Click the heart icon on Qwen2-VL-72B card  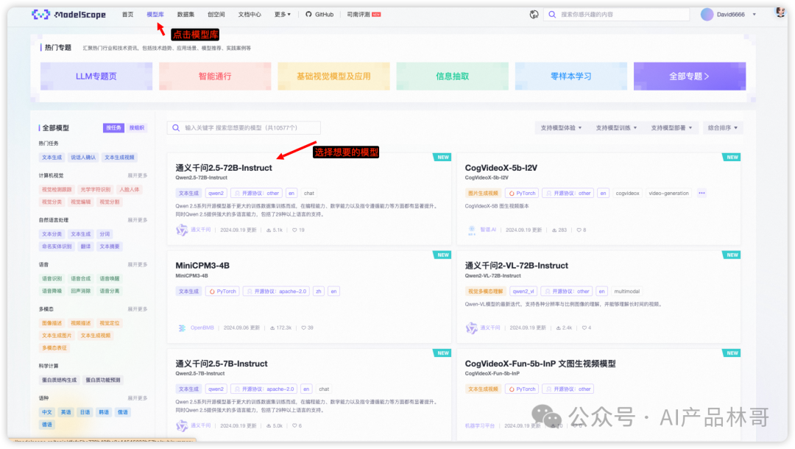pos(584,328)
